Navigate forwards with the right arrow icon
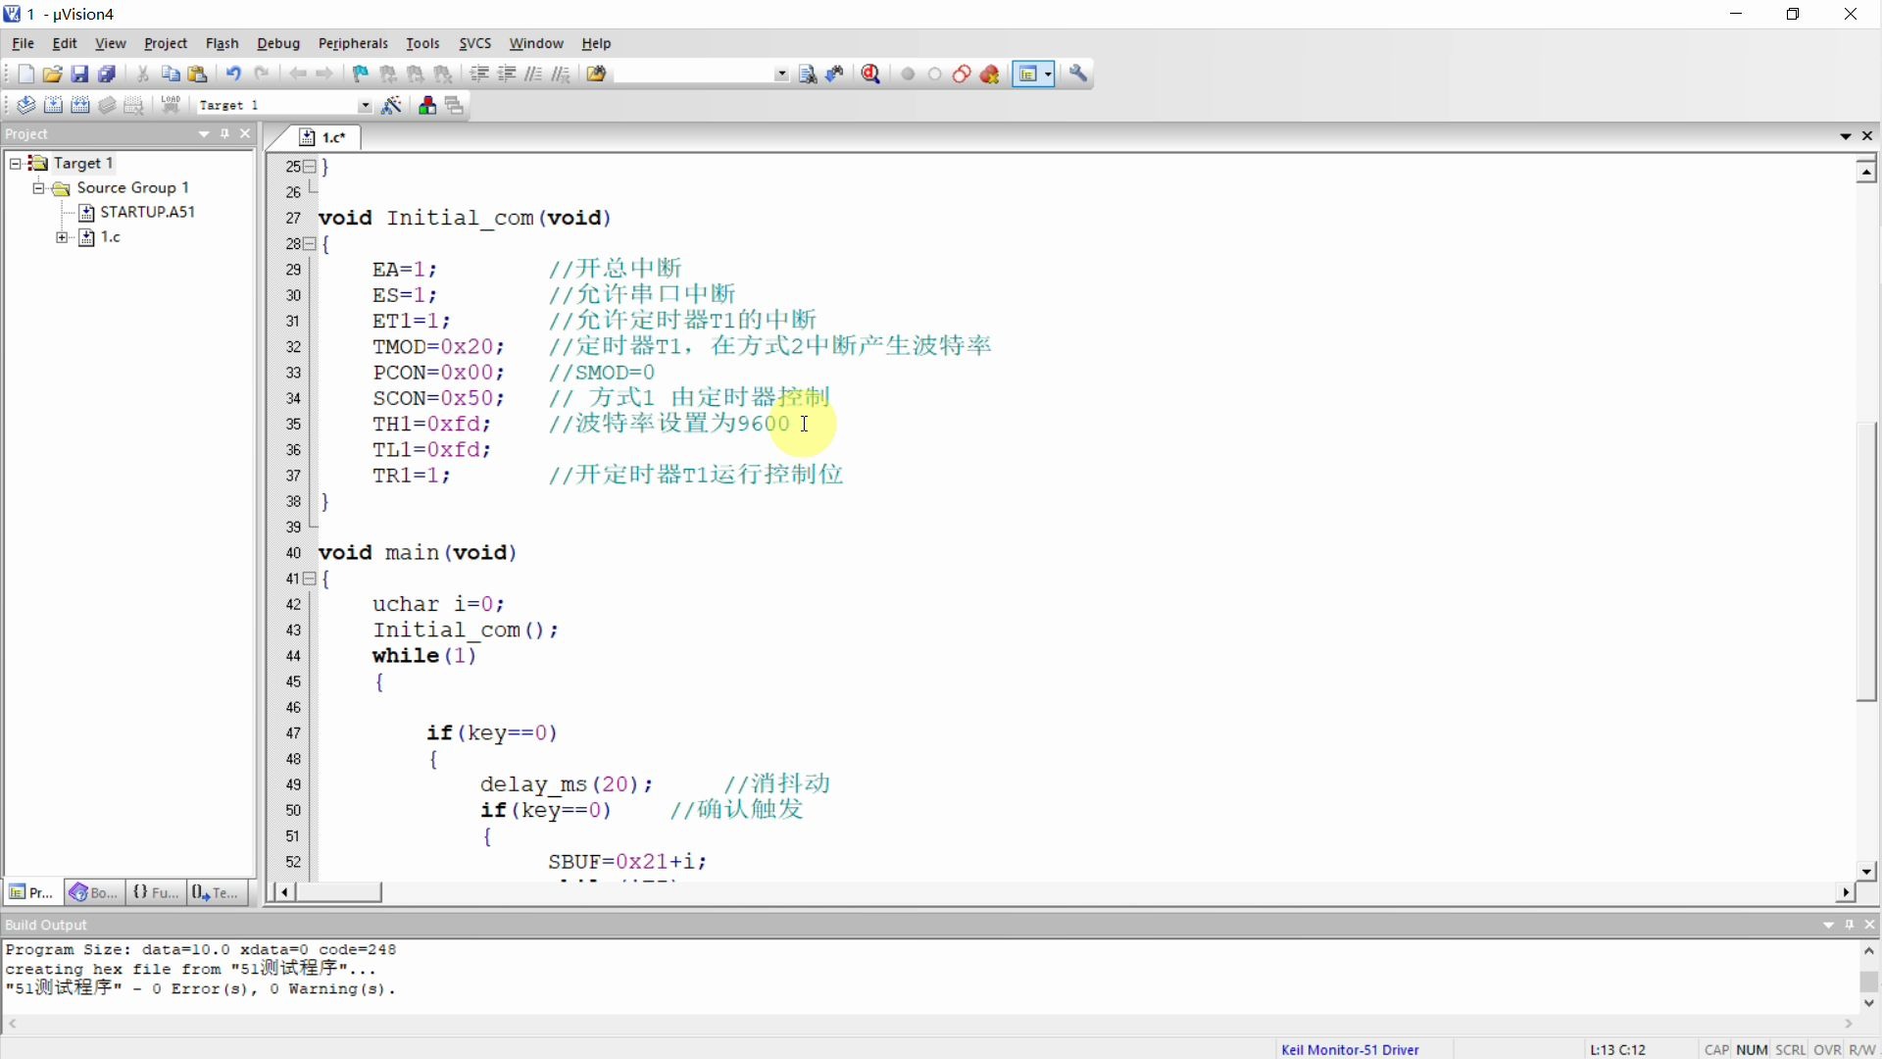This screenshot has height=1059, width=1882. coord(324,74)
